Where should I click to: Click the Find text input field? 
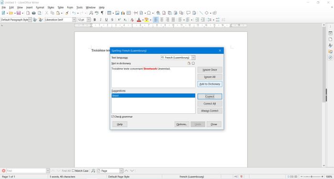pyautogui.click(x=26, y=171)
